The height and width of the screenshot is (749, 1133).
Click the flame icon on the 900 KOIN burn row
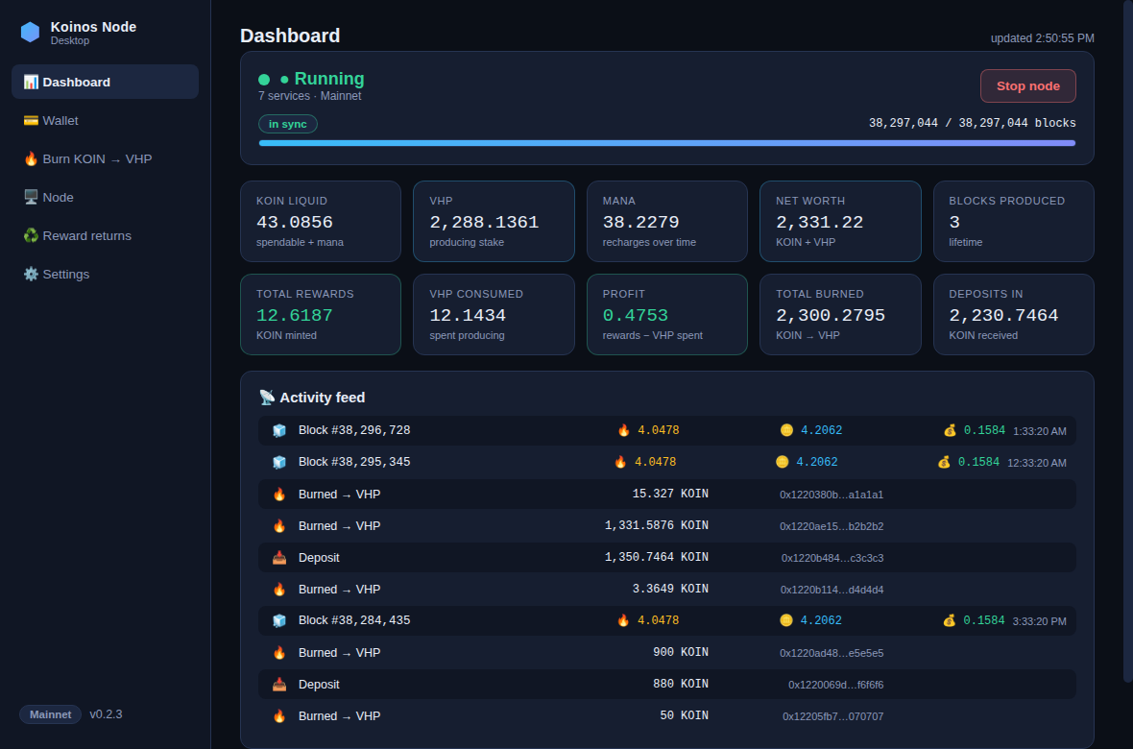click(x=278, y=652)
